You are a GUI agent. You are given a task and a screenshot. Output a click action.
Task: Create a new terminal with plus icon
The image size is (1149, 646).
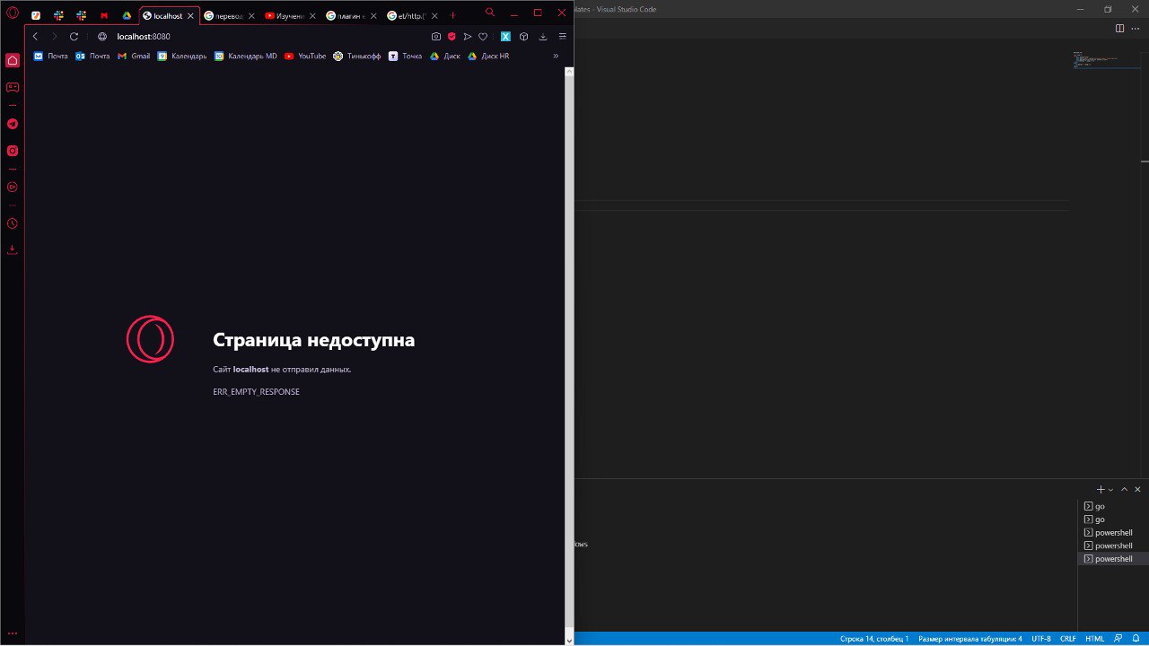[x=1101, y=489]
